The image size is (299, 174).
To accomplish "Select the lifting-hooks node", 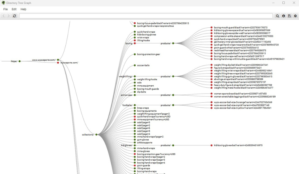I will [x=135, y=40].
